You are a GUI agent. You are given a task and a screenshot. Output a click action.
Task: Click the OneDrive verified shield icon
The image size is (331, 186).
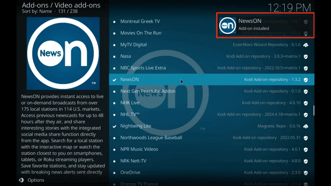click(x=306, y=173)
